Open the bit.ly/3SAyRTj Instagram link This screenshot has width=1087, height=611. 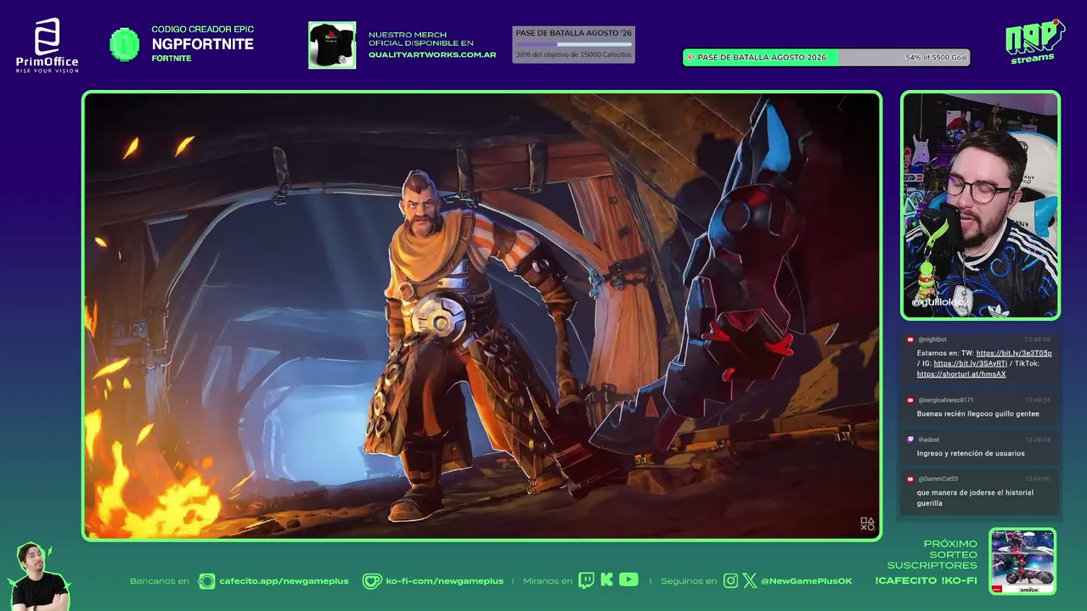click(x=971, y=363)
